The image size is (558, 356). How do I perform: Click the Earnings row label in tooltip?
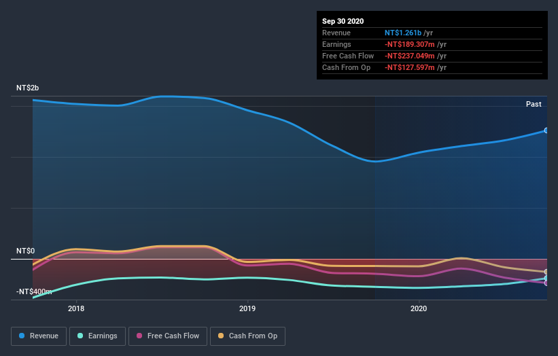pyautogui.click(x=336, y=44)
